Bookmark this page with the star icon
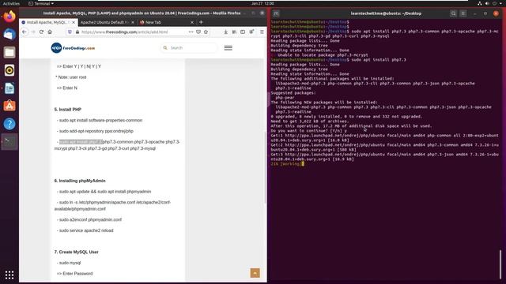Image resolution: width=506 pixels, height=284 pixels. click(x=206, y=32)
